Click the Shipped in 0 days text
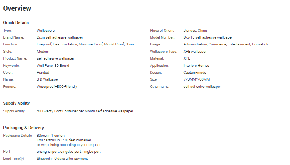 click(x=62, y=159)
